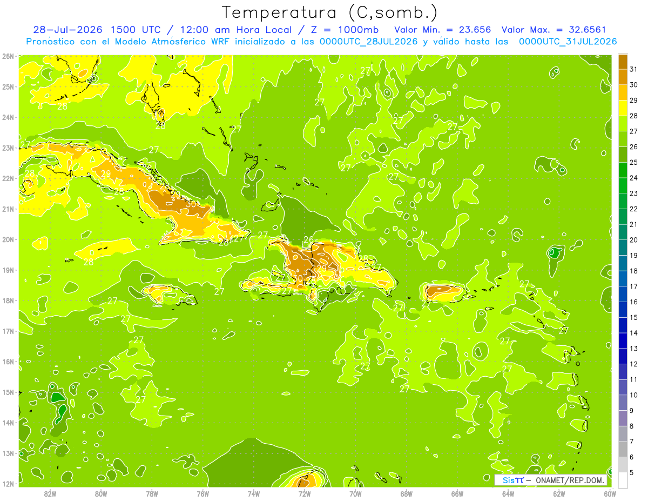Click the title 'Temperatura (C,somb.)'

click(330, 12)
